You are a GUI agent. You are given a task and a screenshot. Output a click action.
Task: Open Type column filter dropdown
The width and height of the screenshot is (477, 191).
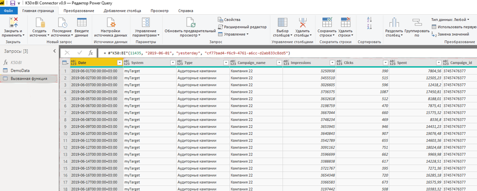pyautogui.click(x=226, y=63)
